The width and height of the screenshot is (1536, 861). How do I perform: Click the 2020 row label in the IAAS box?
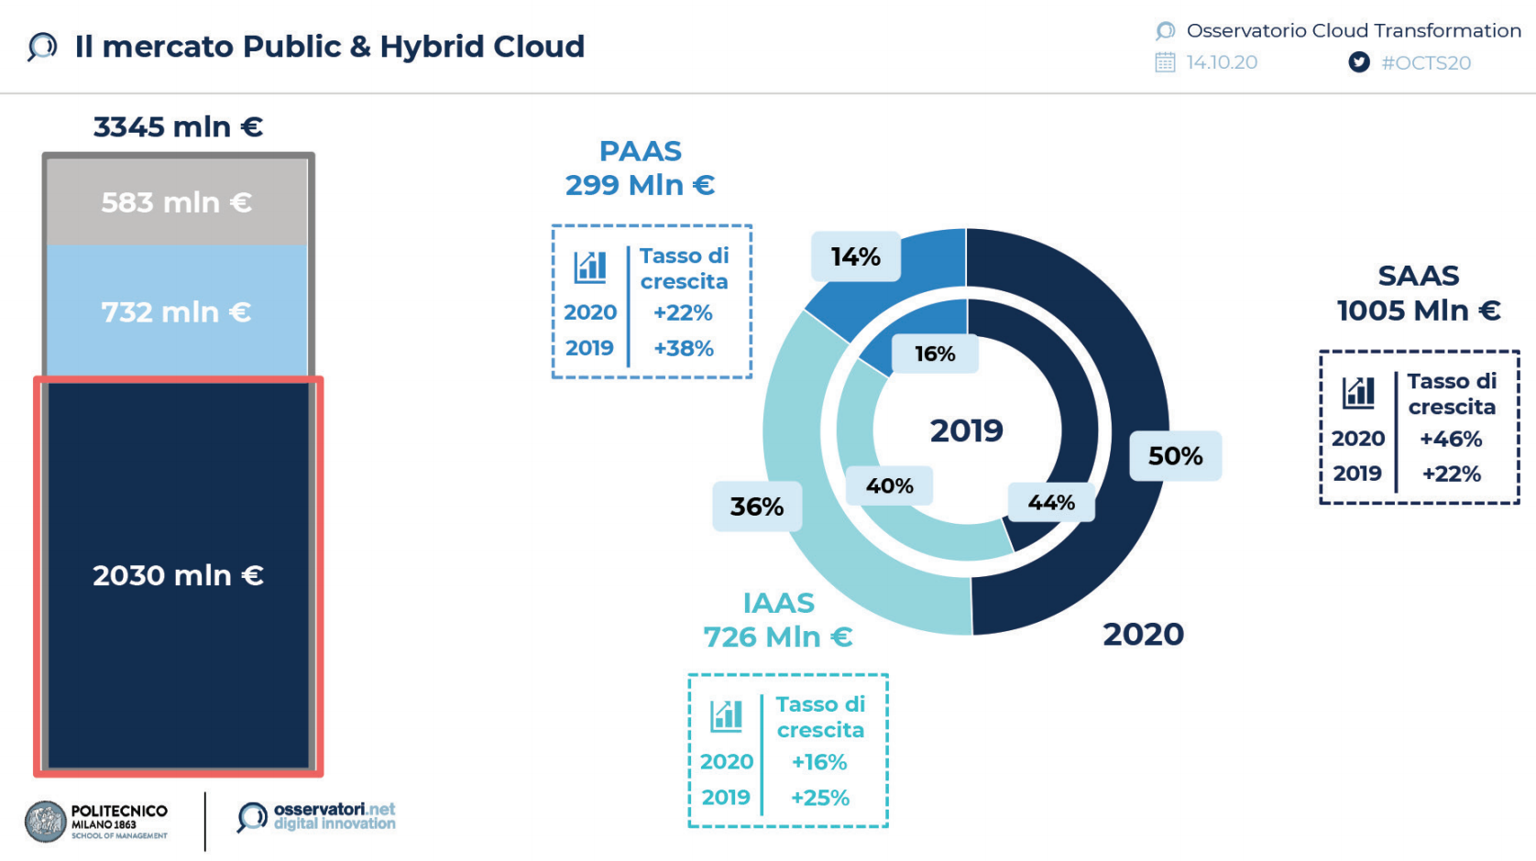pyautogui.click(x=727, y=762)
